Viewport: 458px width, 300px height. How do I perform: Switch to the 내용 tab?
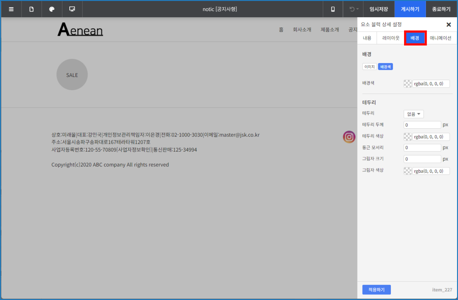[x=367, y=38]
